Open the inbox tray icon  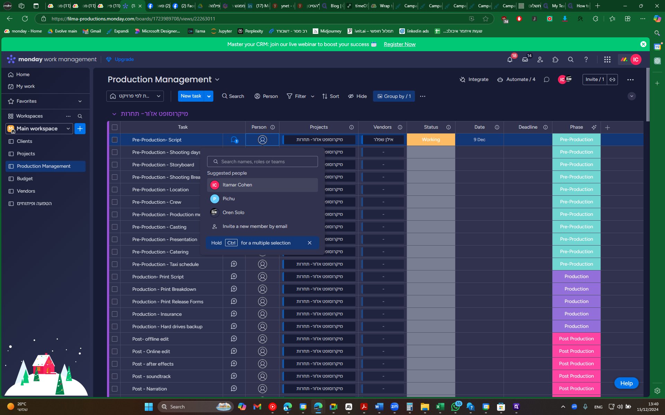pos(525,59)
